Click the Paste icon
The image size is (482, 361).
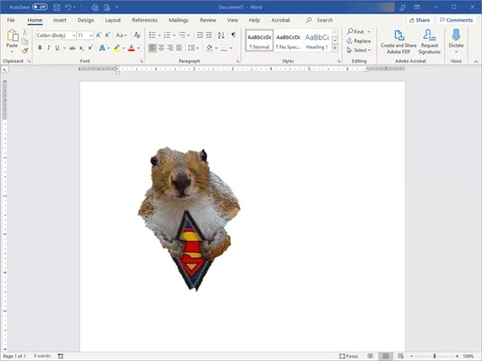click(12, 35)
